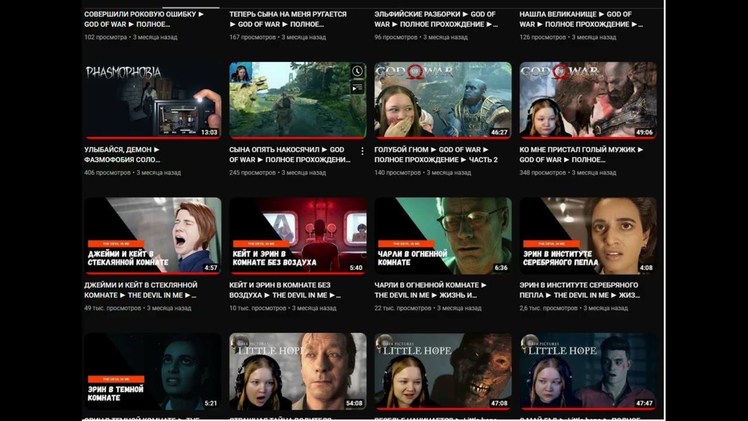Screen dimensions: 748x421
Task: Play the thumbnail above СЫНА ОПЯТЬ НАКОСЯЧИЛ title
Action: coord(298,101)
